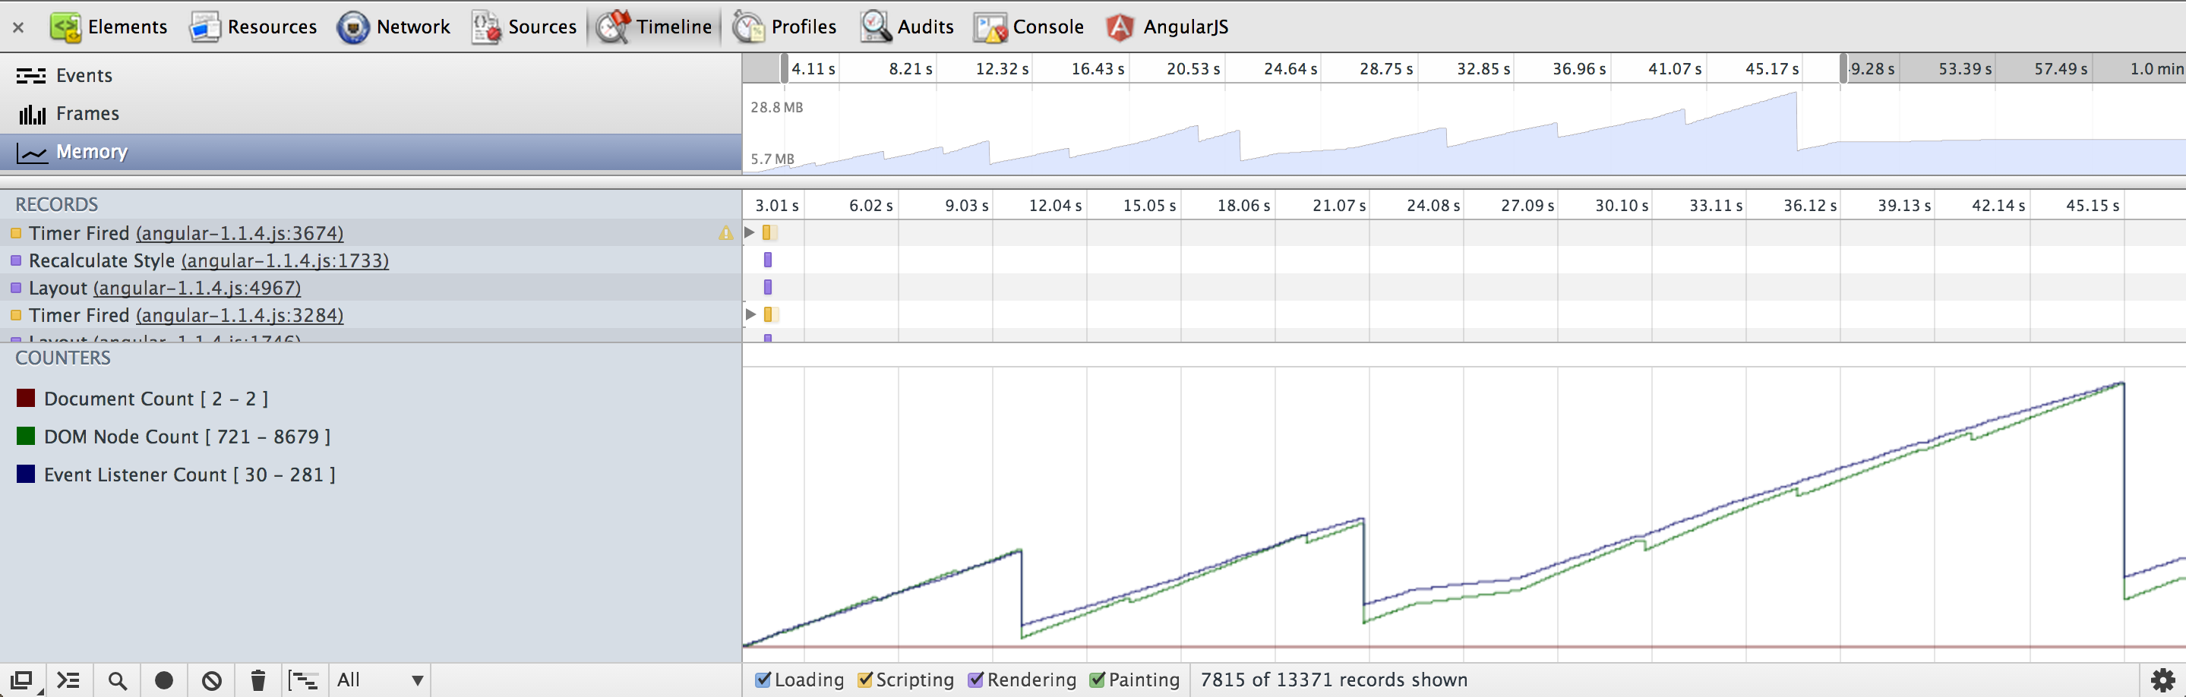2186x697 pixels.
Task: Open the settings gear
Action: click(x=2162, y=680)
